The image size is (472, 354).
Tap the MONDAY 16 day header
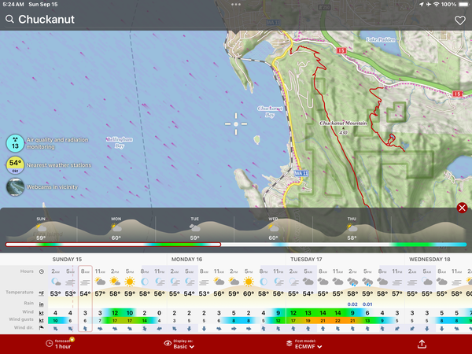click(x=187, y=258)
